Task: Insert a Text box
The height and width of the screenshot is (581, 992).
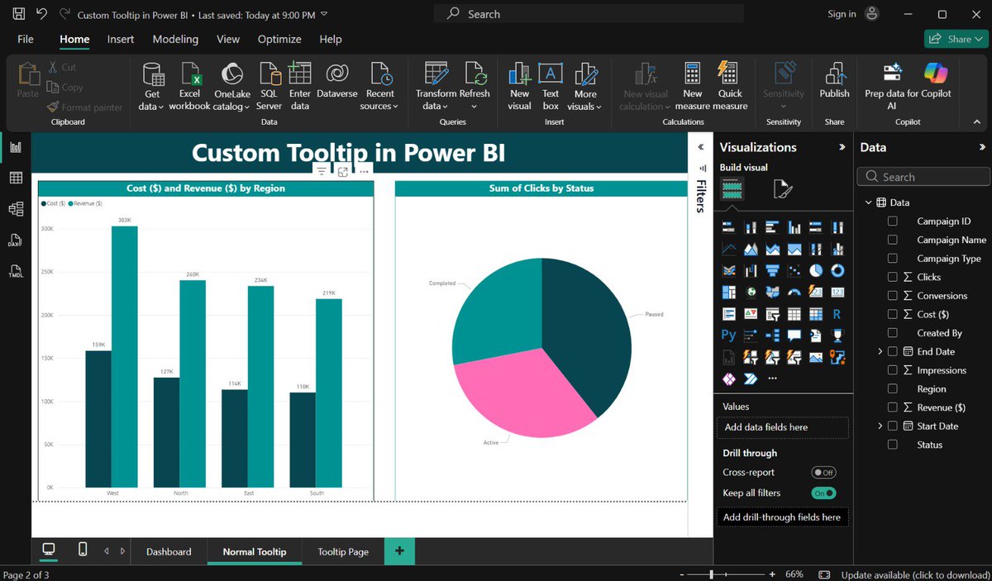Action: point(551,87)
